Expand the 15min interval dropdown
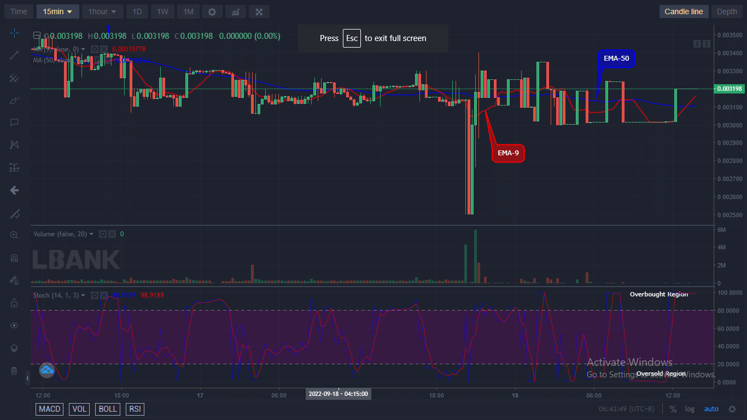This screenshot has width=747, height=420. pyautogui.click(x=69, y=11)
